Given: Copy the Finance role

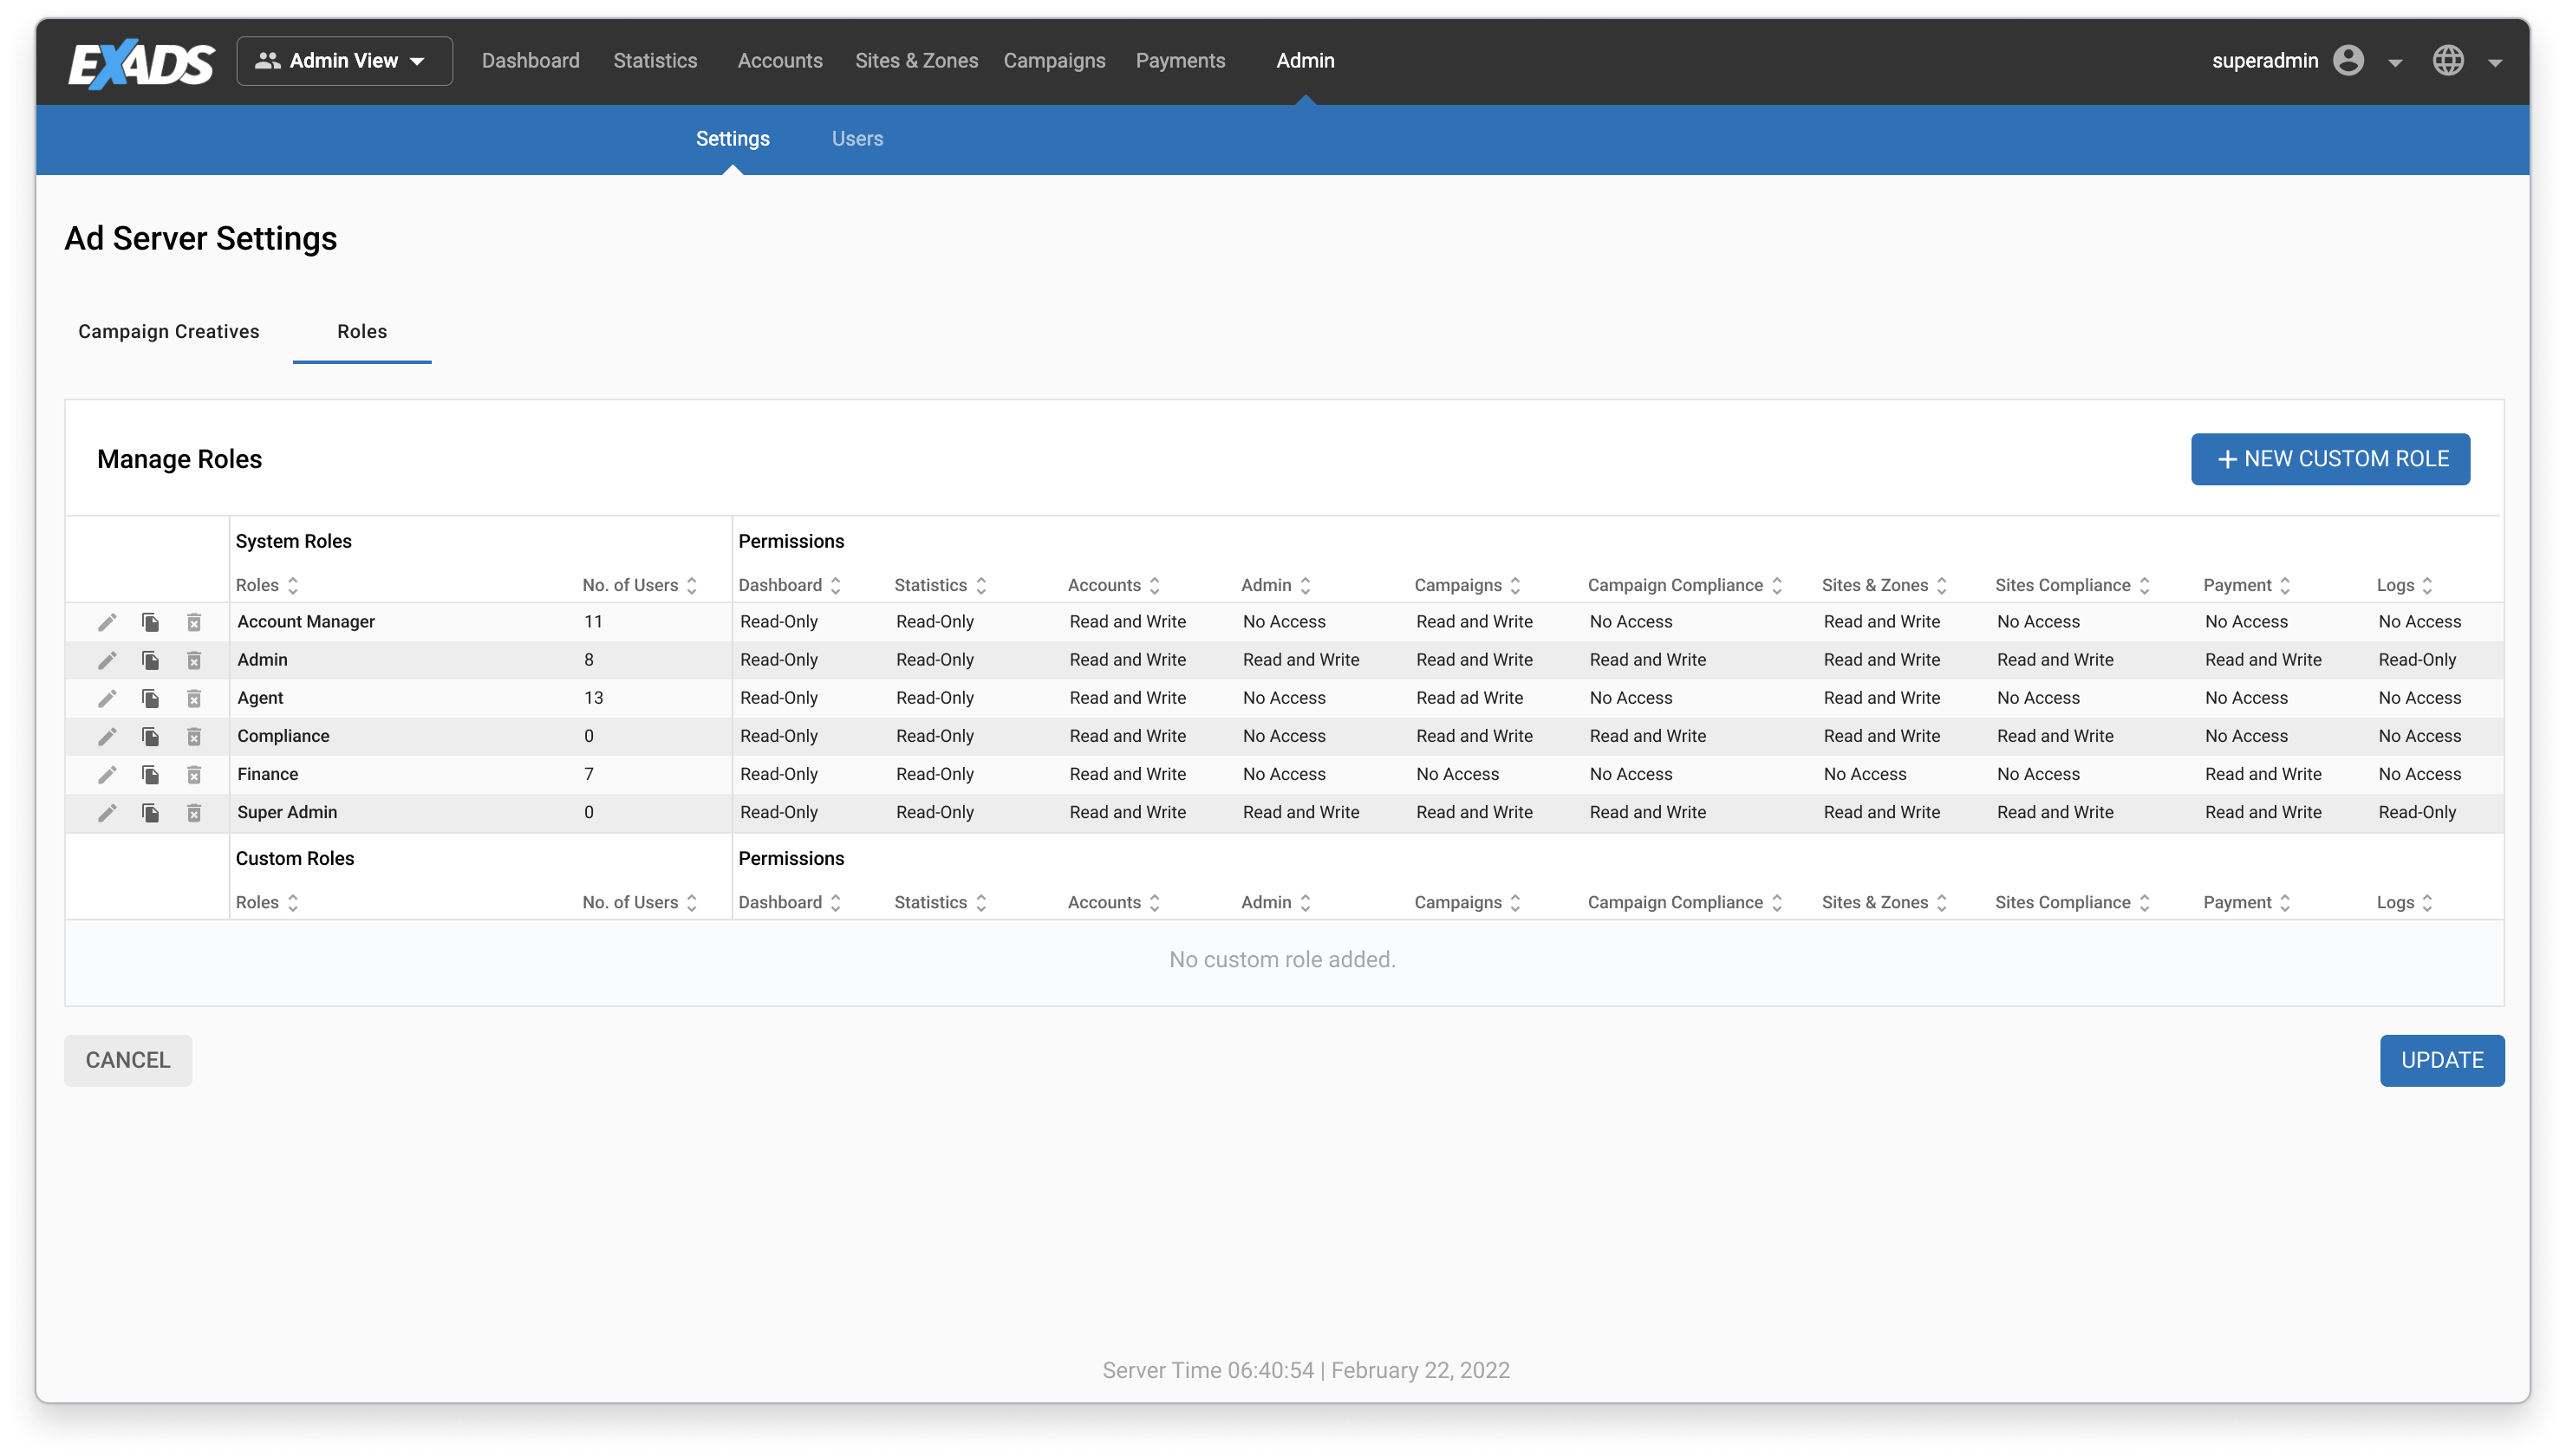Looking at the screenshot, I should [x=151, y=774].
